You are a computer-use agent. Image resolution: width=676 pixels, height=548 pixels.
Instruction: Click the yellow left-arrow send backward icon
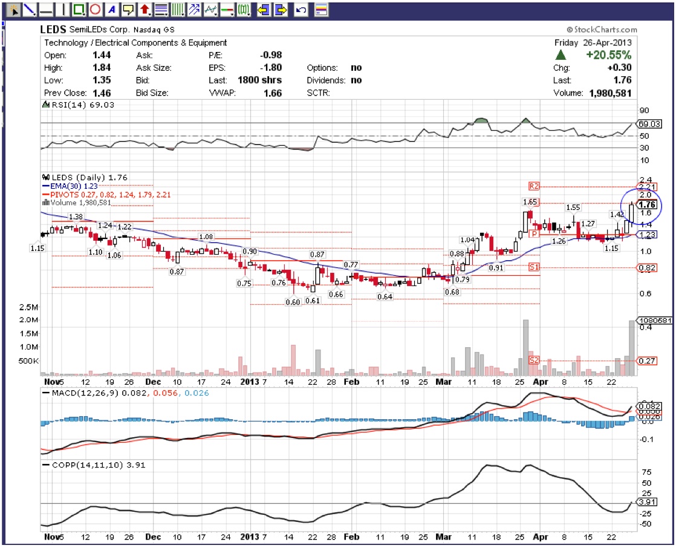264,9
